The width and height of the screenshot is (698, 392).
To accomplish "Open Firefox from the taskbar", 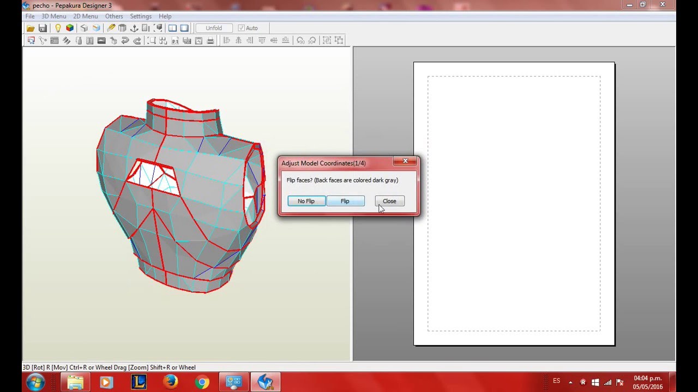I will tap(170, 382).
